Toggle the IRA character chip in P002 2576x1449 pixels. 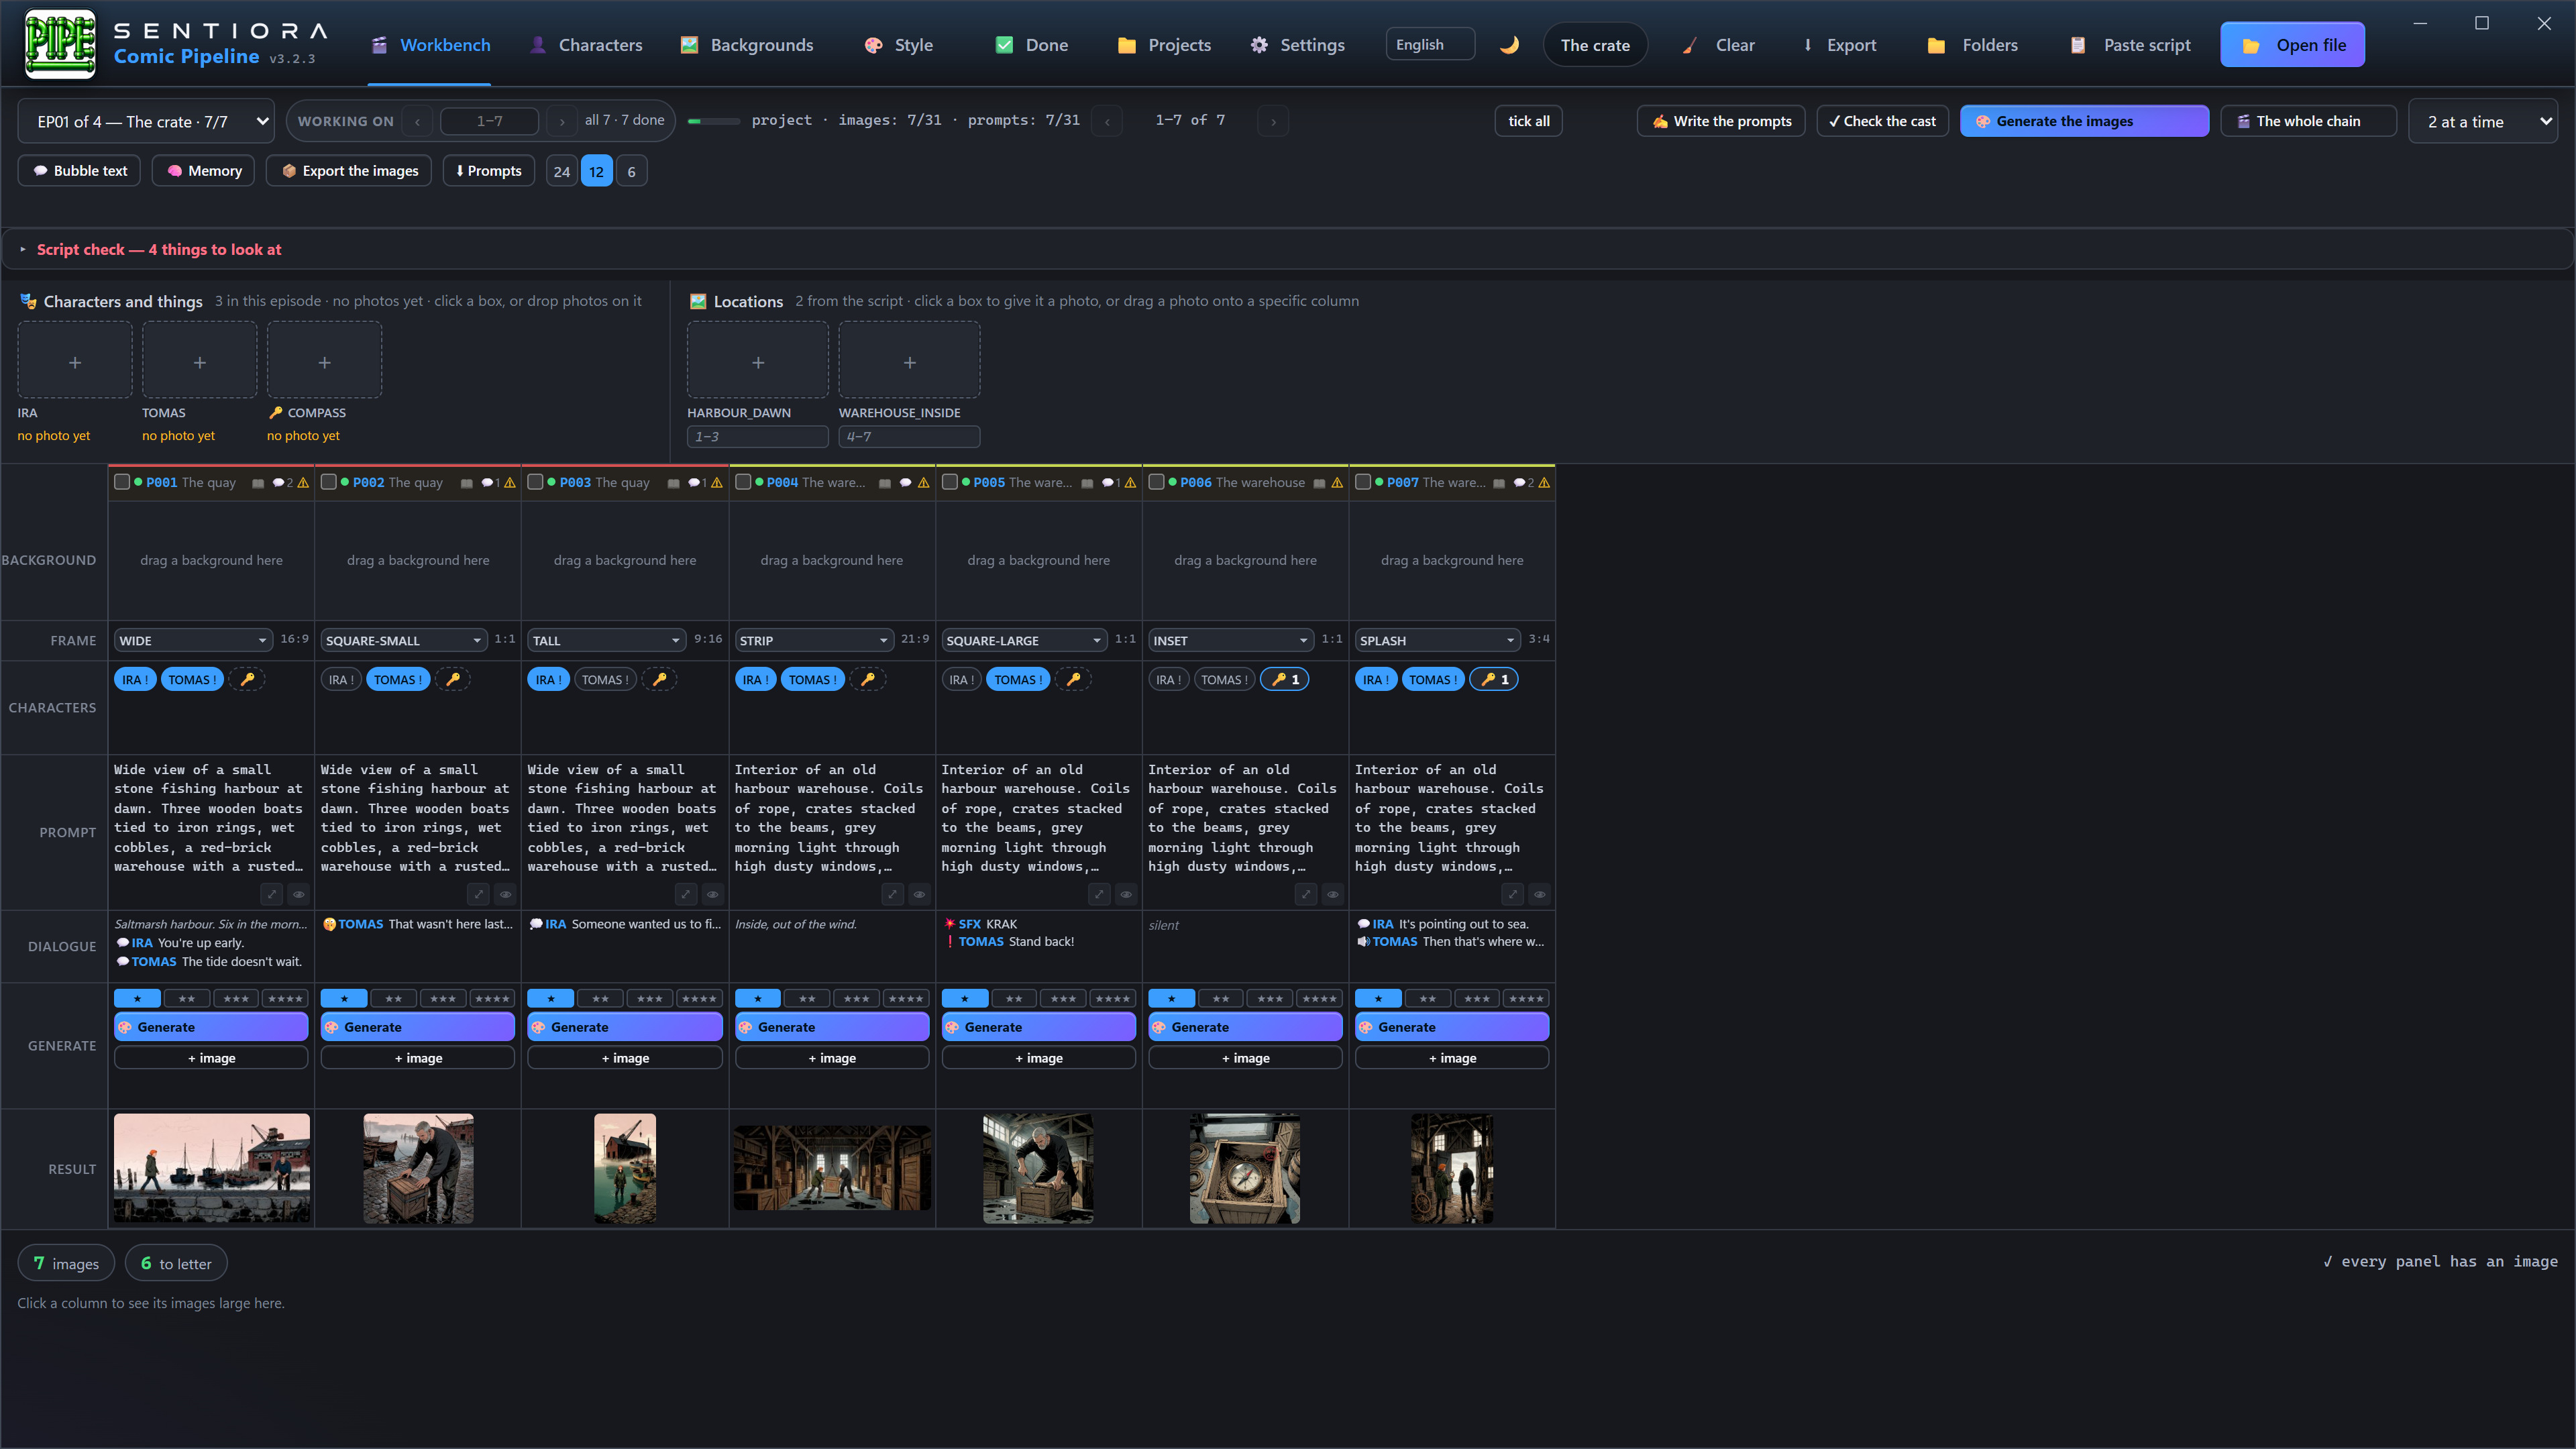(341, 680)
